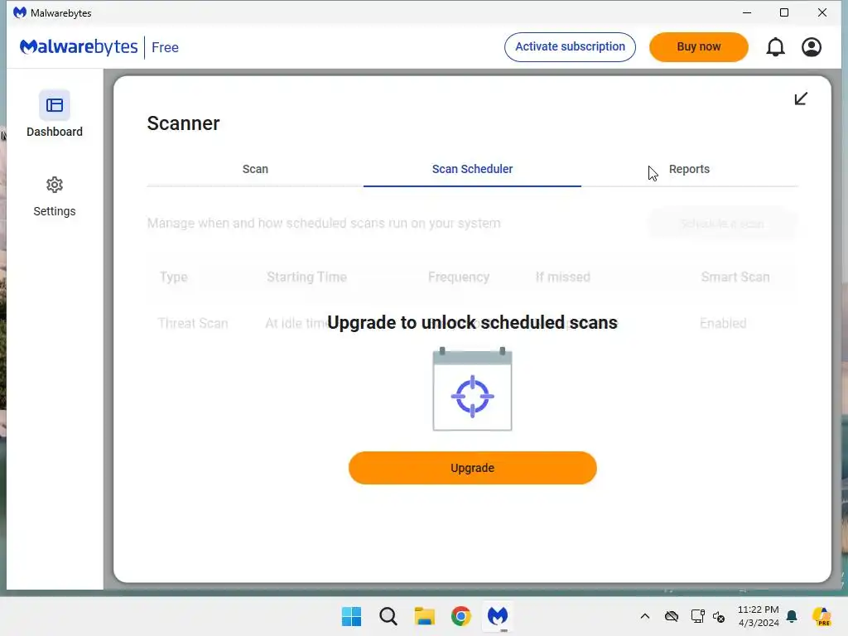The image size is (848, 636).
Task: Open taskbar Search
Action: pyautogui.click(x=388, y=616)
